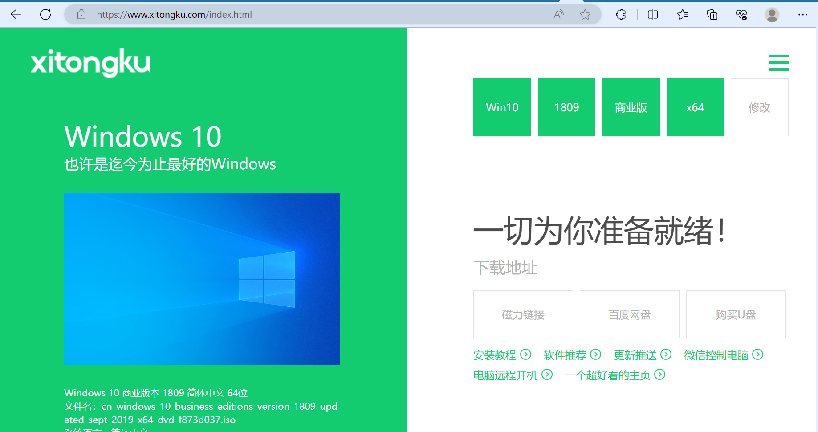This screenshot has height=432, width=818.
Task: Click the 1809 build tag
Action: click(566, 107)
